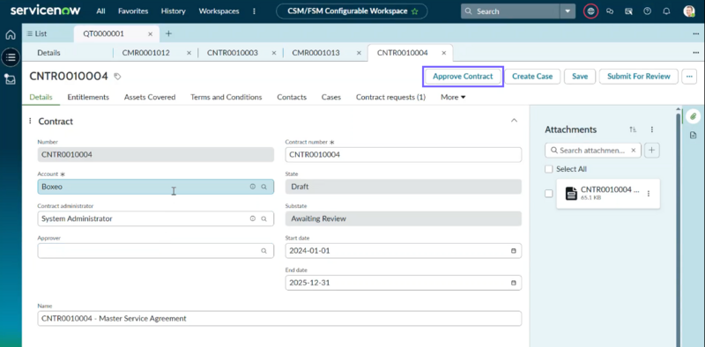Click the Create Case button
Viewport: 705px width, 347px height.
click(x=532, y=77)
